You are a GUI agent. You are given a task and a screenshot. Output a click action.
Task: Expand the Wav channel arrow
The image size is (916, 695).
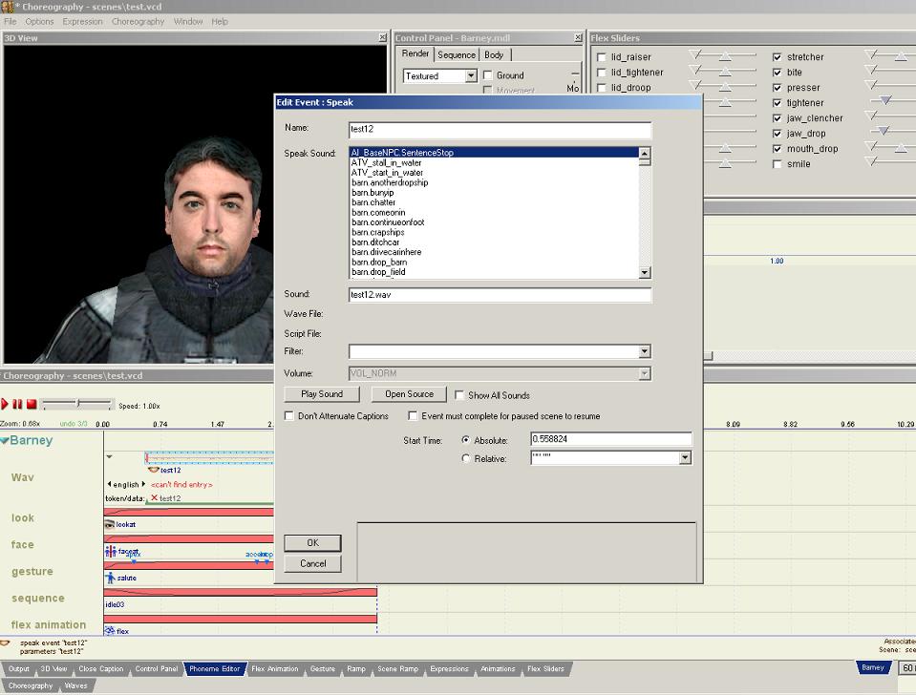click(x=109, y=456)
